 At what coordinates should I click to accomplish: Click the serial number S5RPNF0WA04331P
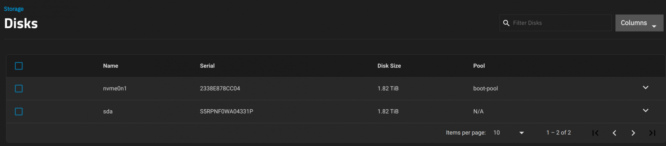[x=227, y=111]
